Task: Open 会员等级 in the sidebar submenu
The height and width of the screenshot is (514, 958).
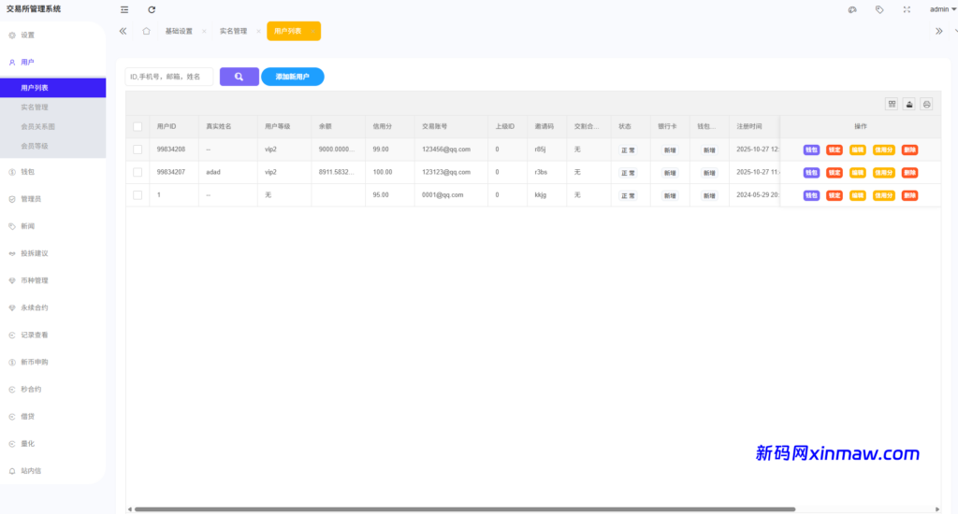Action: tap(35, 146)
